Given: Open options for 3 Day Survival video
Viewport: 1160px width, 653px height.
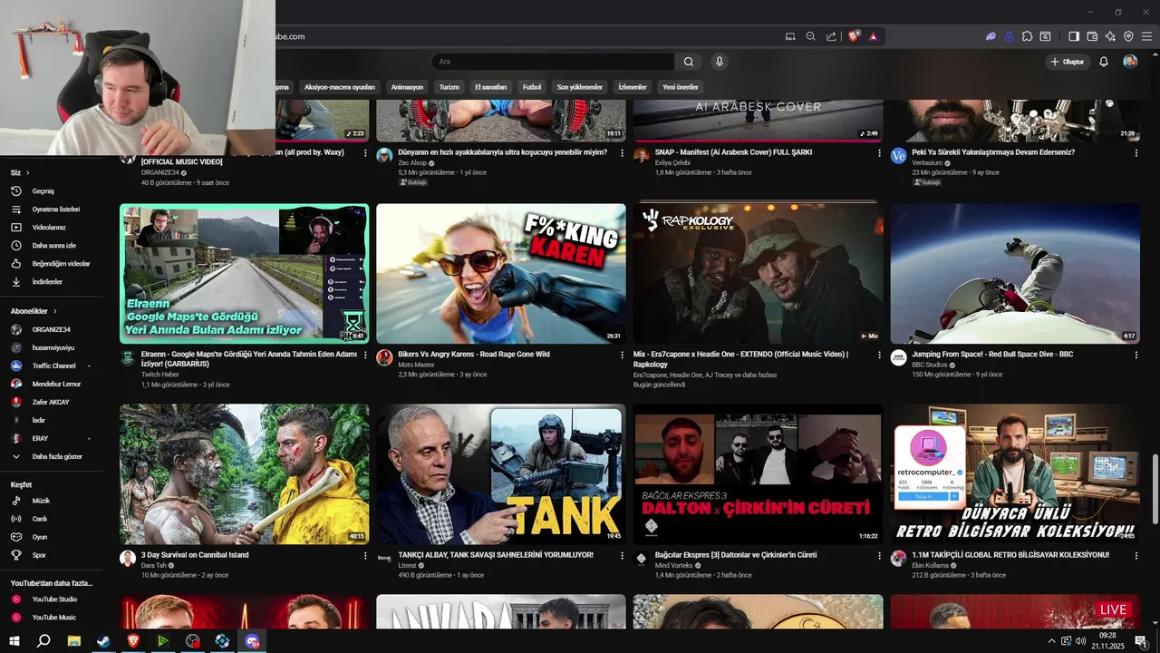Looking at the screenshot, I should click(365, 555).
